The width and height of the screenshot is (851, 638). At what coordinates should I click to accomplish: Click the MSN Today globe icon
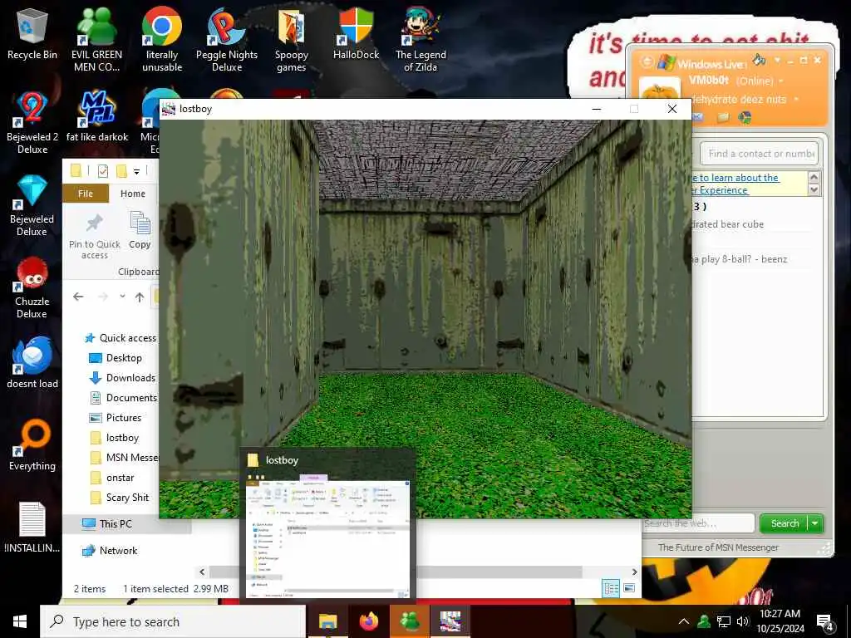745,117
